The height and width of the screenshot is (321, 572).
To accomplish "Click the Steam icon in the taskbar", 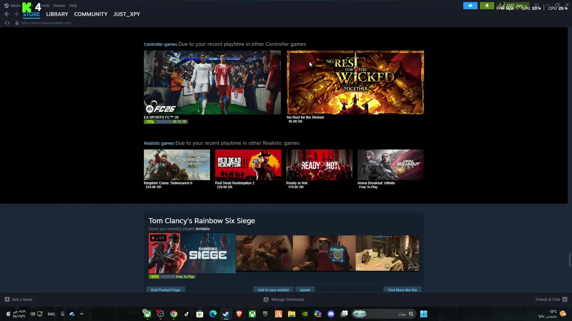I will point(226,314).
